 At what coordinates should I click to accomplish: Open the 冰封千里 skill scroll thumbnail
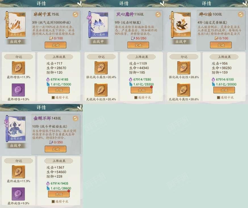(16, 25)
